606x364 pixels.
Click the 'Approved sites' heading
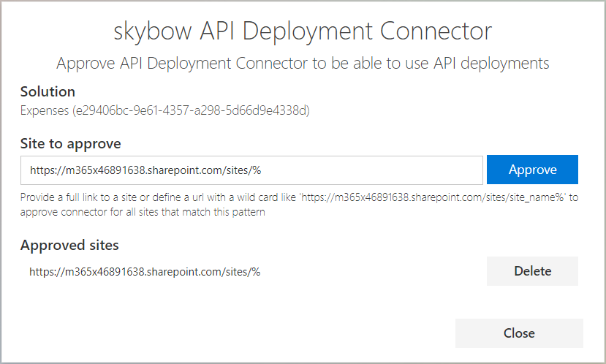coord(69,246)
